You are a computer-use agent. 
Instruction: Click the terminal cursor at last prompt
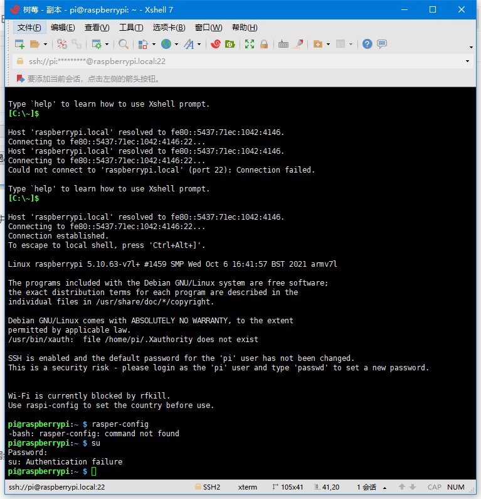[x=94, y=471]
